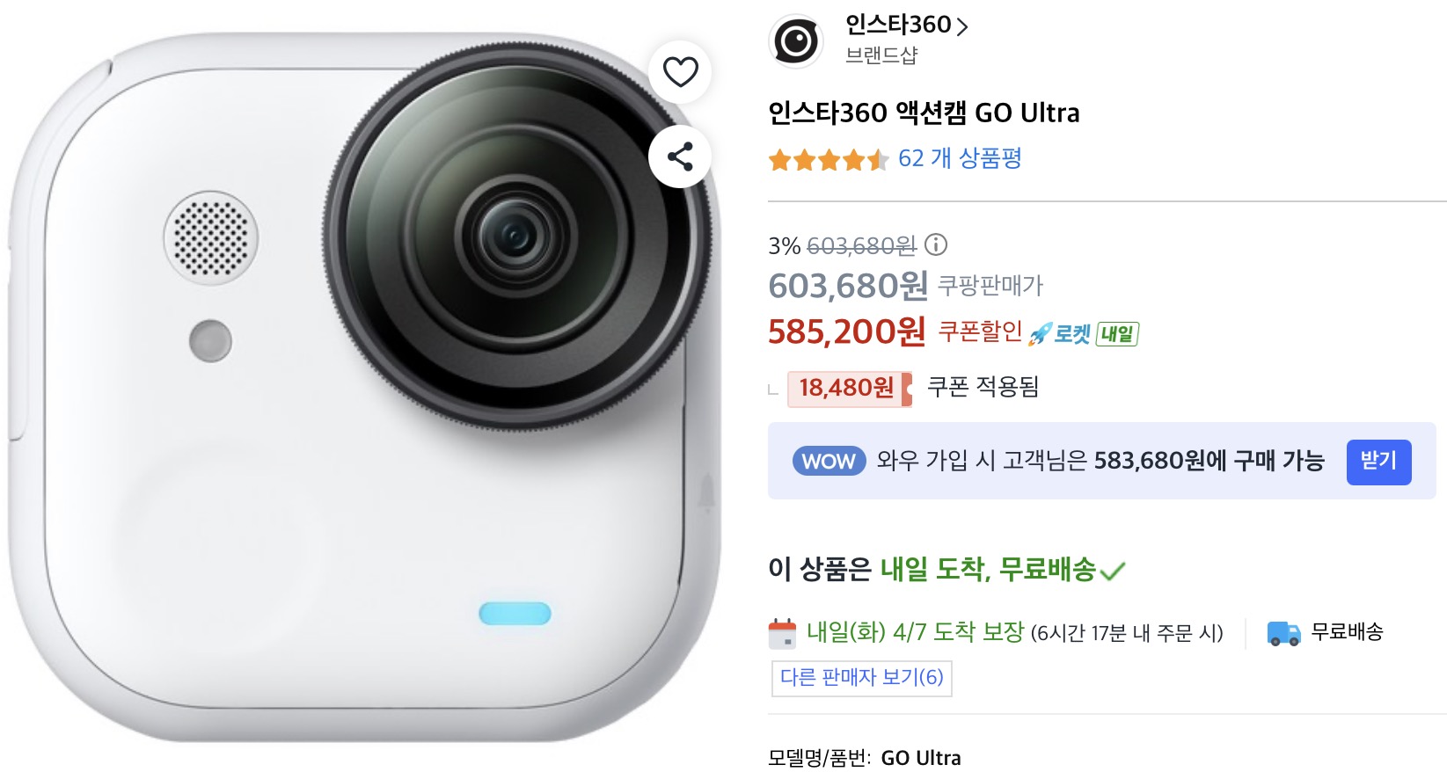Click the green checkmark after 무료배송
The height and width of the screenshot is (772, 1447).
click(x=1113, y=572)
